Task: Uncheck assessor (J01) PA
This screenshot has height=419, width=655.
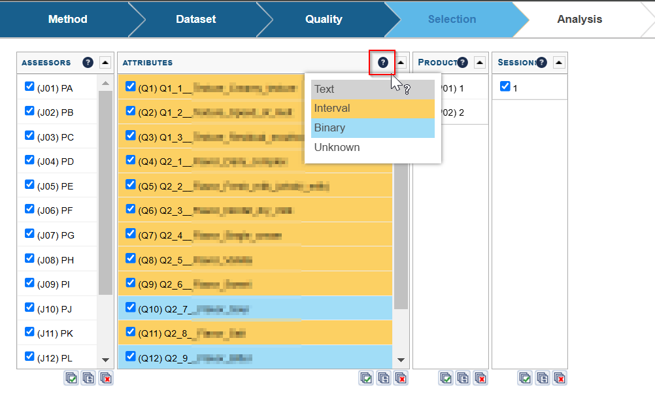Action: point(29,86)
